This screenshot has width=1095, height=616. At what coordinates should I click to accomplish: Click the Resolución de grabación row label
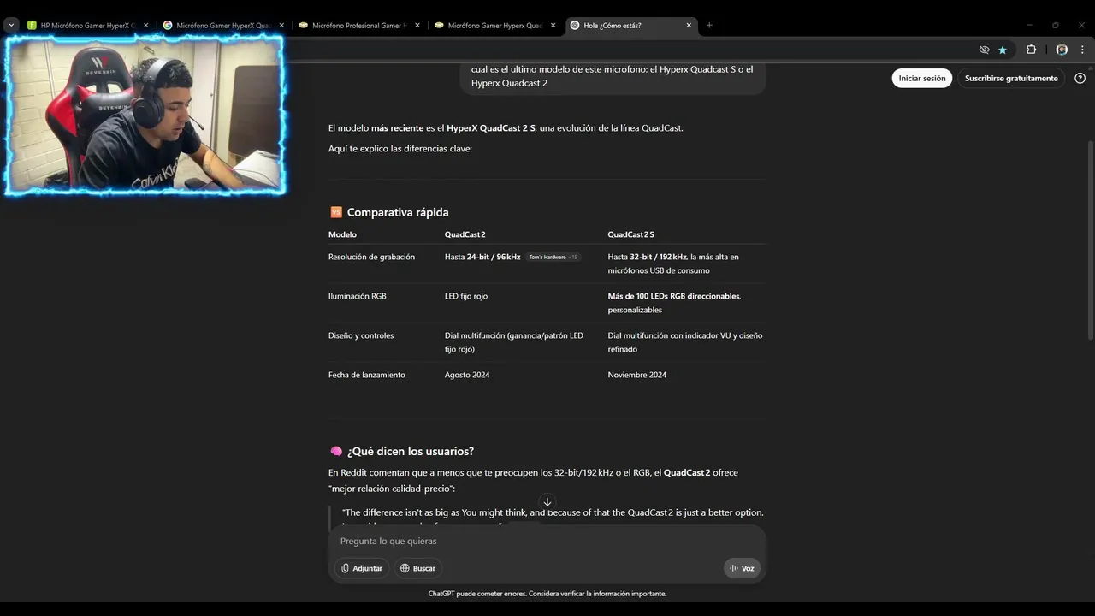click(x=371, y=257)
